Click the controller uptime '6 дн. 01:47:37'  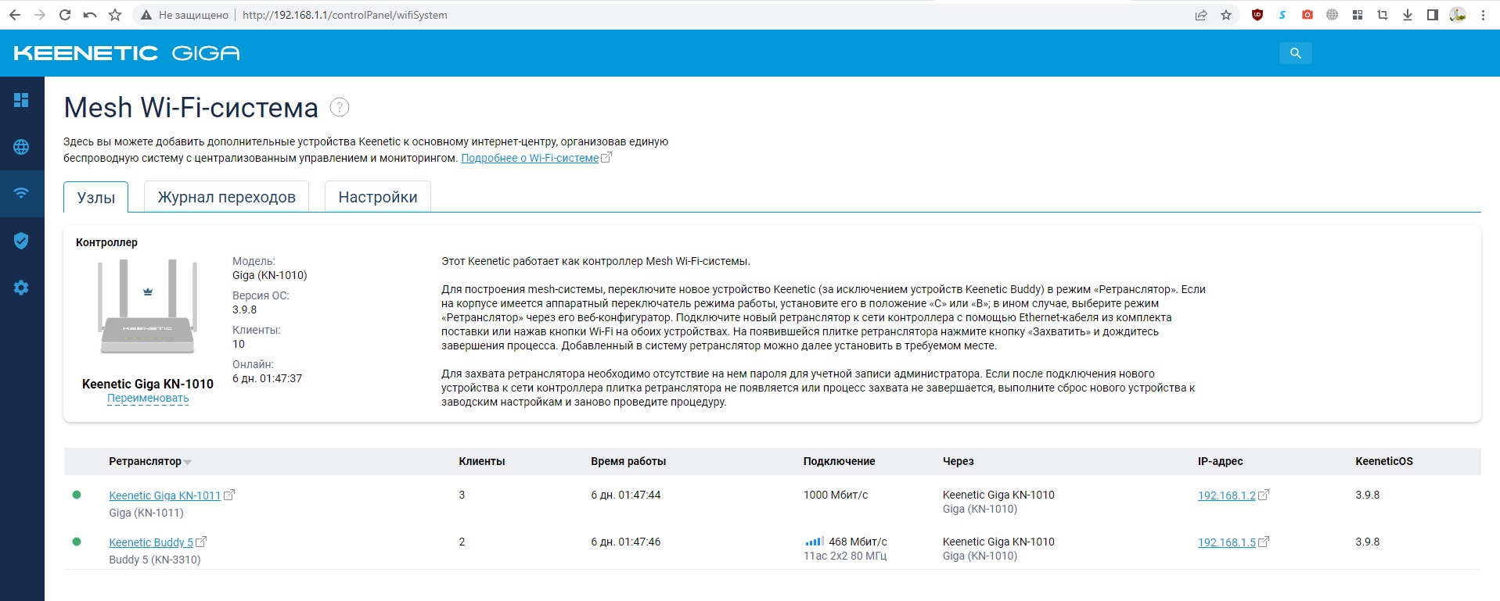(267, 378)
